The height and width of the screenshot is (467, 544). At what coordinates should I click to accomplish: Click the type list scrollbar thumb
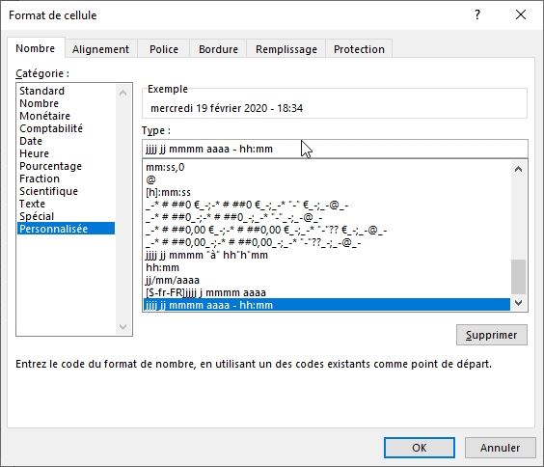click(x=518, y=277)
